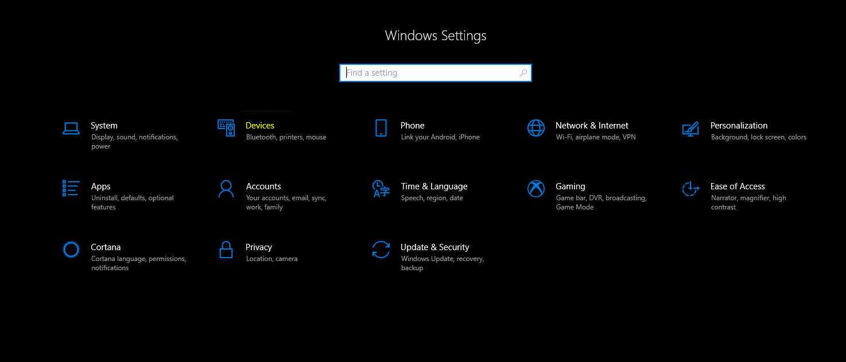Open the Update & Security label
Image resolution: width=846 pixels, height=362 pixels.
(434, 247)
